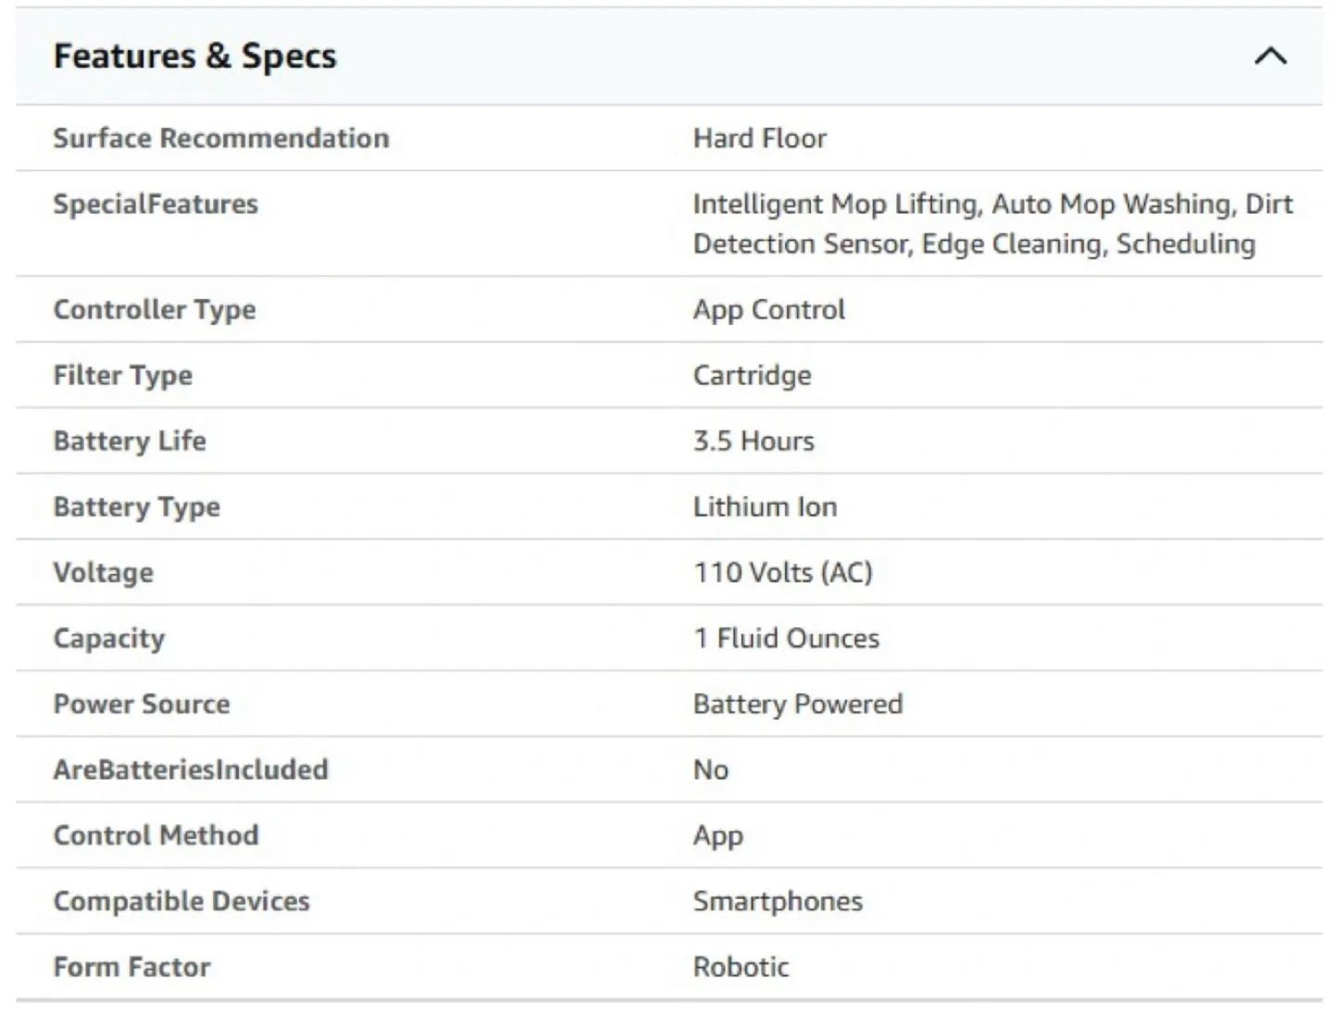The image size is (1333, 1012).
Task: Click the 1 Fluid Ounces value
Action: 787,638
